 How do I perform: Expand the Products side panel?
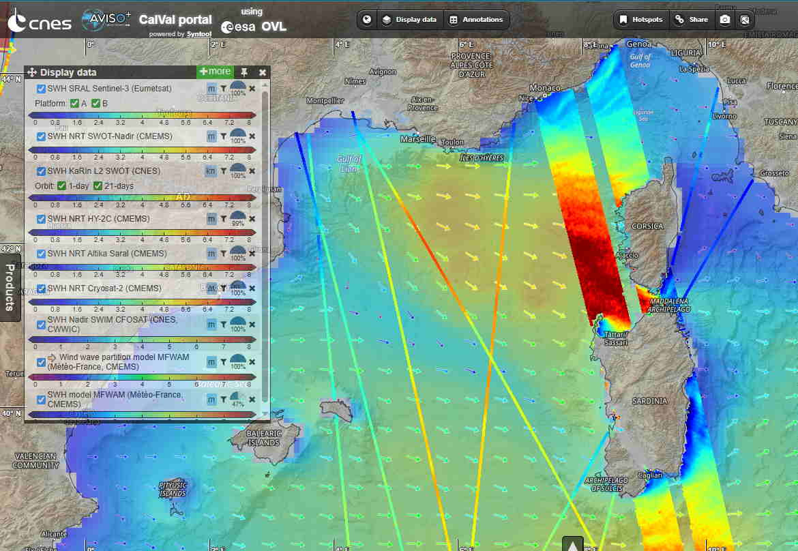(9, 286)
